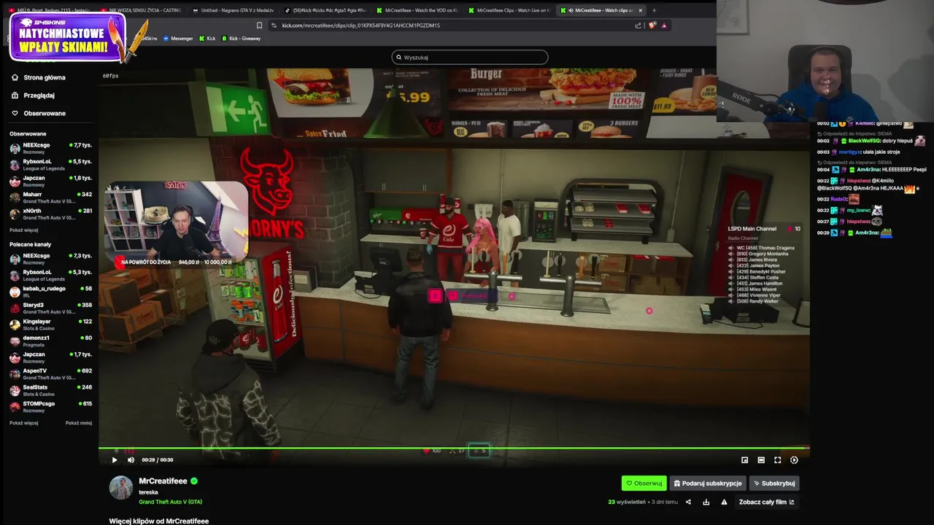Viewport: 934px width, 525px height.
Task: Click the kick.com URL in the address bar
Action: click(360, 26)
